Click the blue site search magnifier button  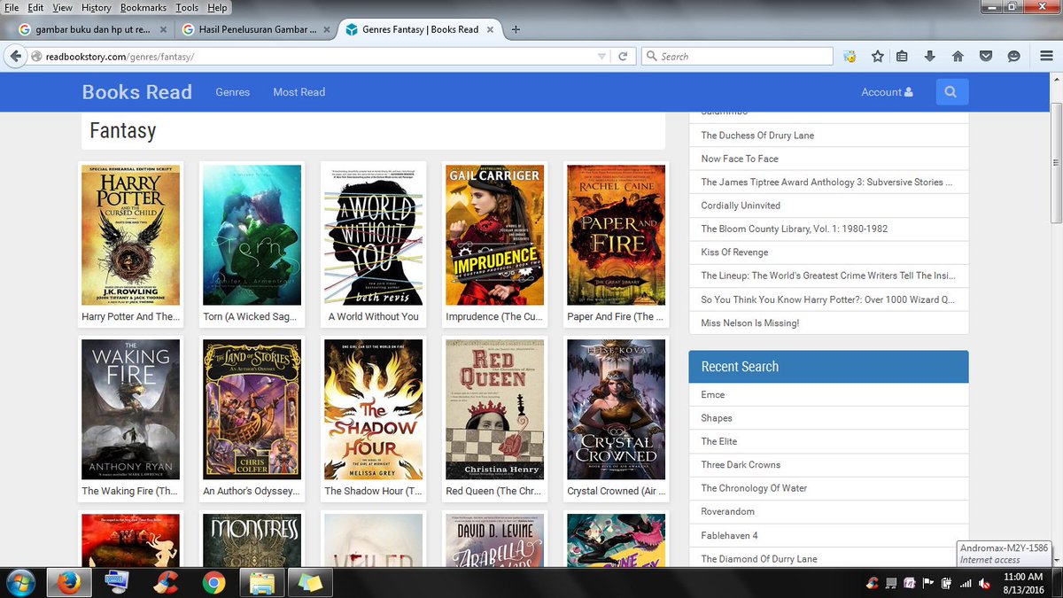951,92
